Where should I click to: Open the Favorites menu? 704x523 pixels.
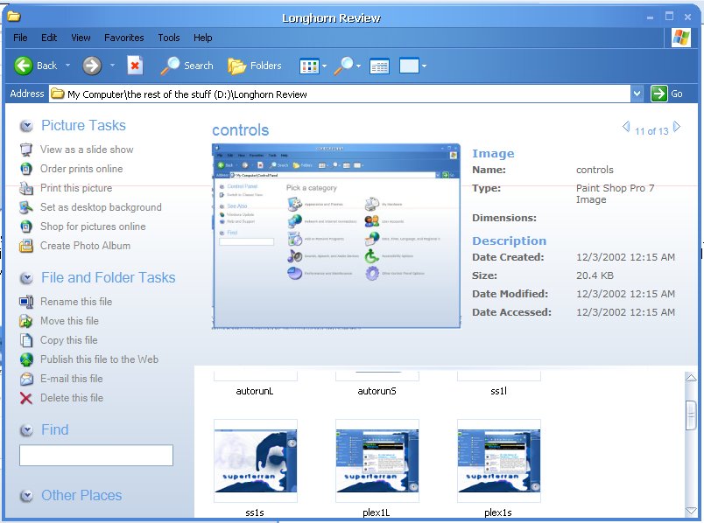click(124, 38)
